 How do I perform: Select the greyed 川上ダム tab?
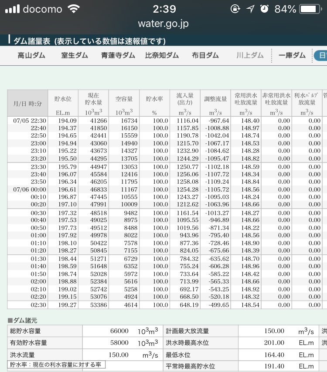pos(250,55)
